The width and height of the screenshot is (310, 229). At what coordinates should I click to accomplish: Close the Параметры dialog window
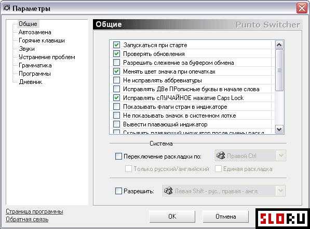[x=302, y=8]
